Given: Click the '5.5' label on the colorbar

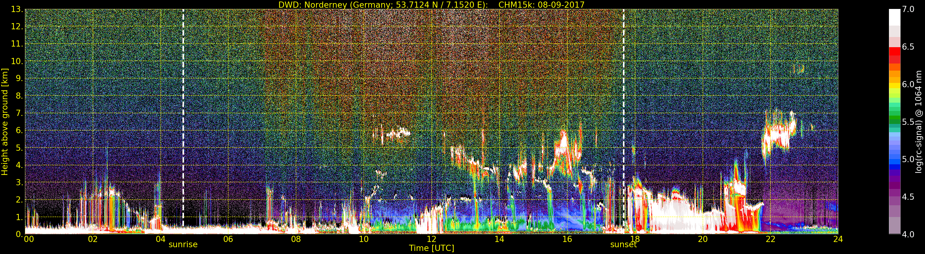Looking at the screenshot, I should [908, 122].
